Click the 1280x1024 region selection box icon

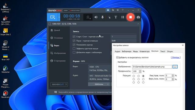[50, 24]
